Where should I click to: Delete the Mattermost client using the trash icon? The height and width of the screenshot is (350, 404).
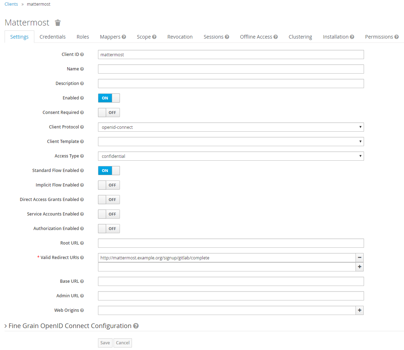57,23
